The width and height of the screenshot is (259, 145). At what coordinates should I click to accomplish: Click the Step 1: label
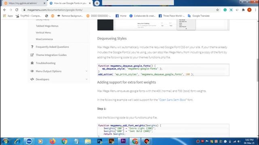pyautogui.click(x=102, y=109)
